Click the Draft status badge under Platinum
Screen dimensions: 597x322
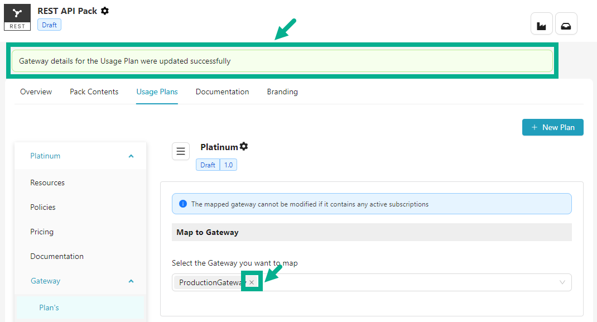tap(208, 165)
